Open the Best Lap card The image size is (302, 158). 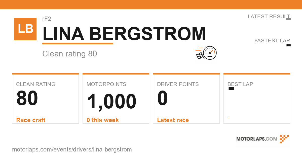(x=257, y=99)
